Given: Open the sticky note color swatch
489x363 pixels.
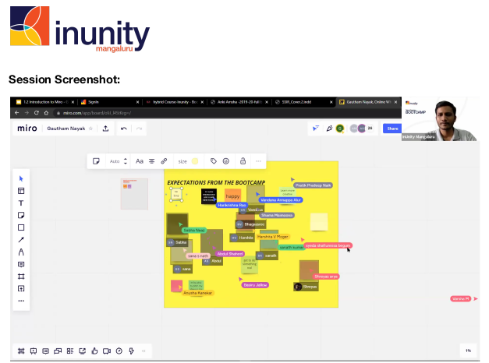Looking at the screenshot, I should 195,161.
